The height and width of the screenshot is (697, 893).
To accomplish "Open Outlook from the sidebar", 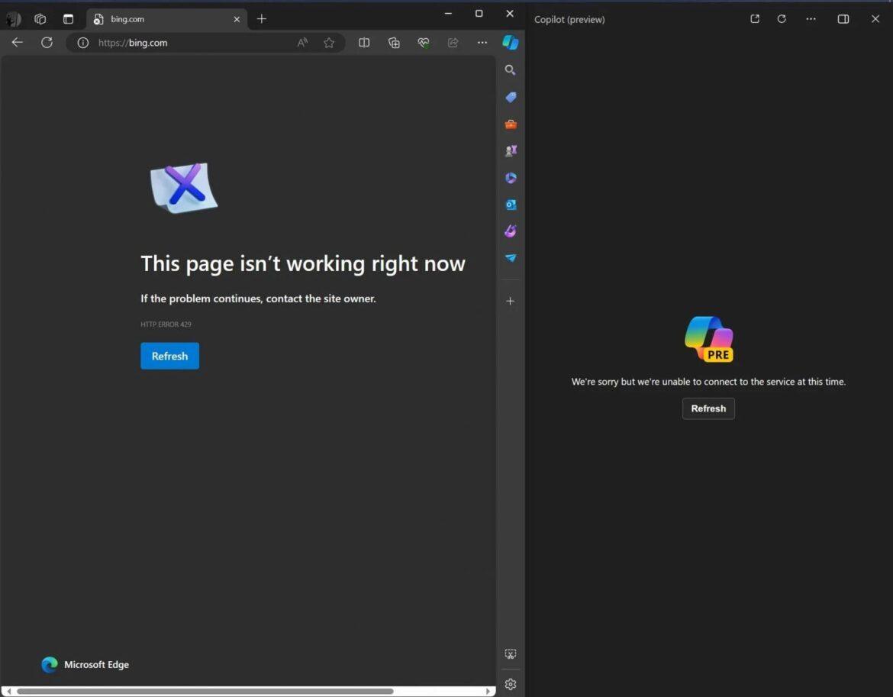I will tap(510, 205).
